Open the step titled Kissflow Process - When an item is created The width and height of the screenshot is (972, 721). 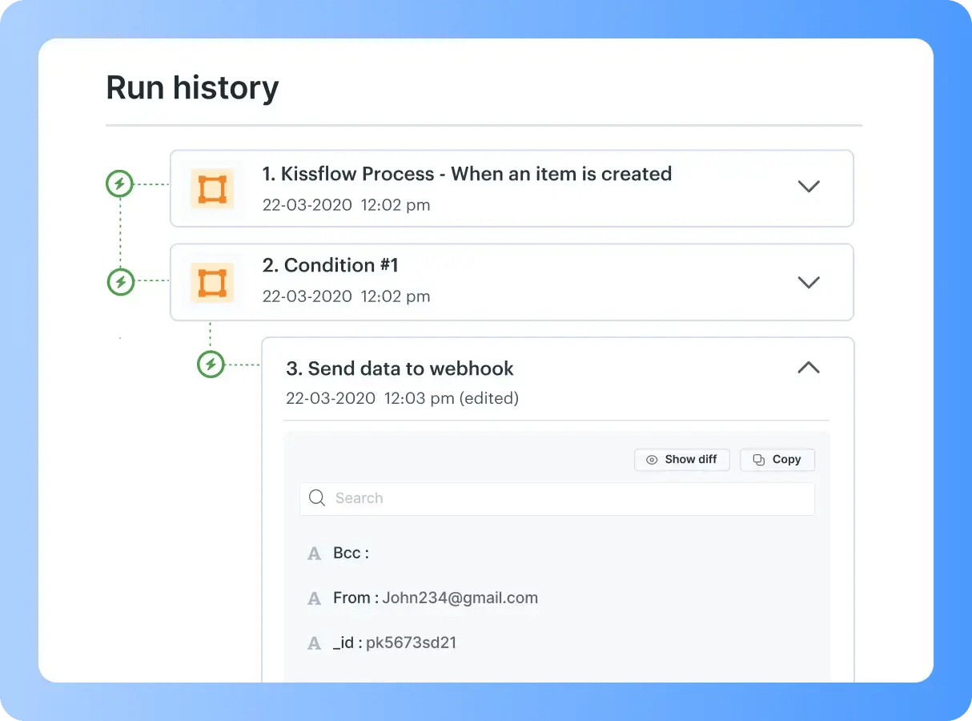[467, 174]
